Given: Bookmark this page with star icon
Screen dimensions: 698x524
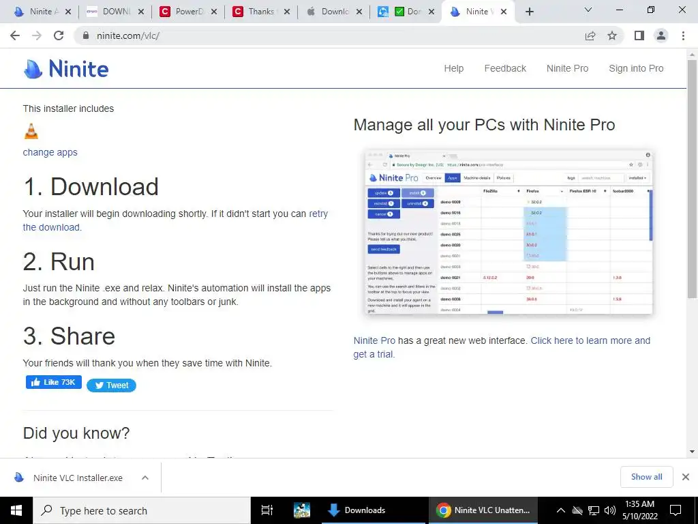Looking at the screenshot, I should (x=612, y=35).
